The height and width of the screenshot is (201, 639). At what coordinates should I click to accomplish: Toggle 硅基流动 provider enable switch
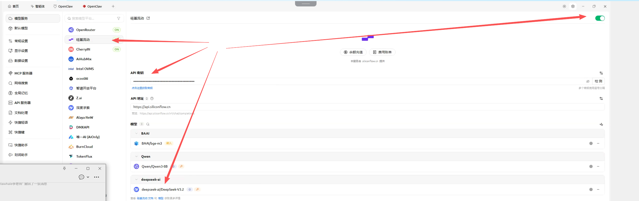tap(600, 18)
